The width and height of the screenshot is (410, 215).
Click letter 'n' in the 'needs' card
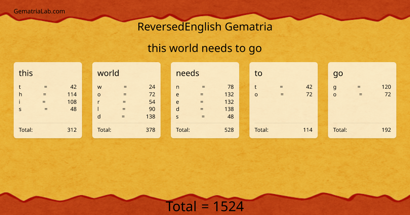coord(178,87)
